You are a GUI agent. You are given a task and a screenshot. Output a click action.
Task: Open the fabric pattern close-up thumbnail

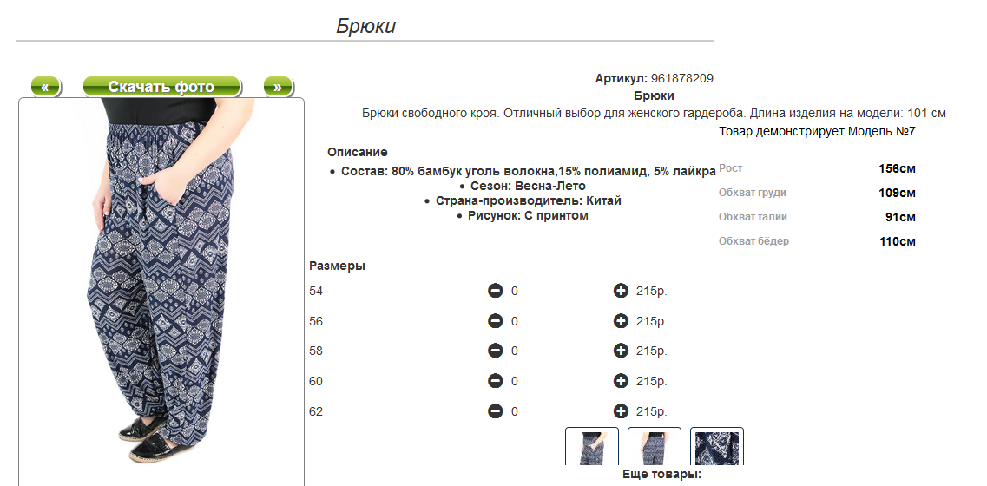pos(717,446)
